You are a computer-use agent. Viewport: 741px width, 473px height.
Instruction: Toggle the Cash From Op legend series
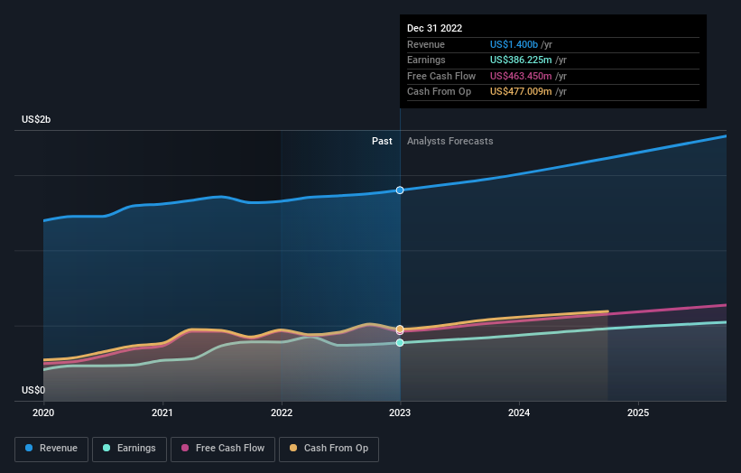[329, 449]
